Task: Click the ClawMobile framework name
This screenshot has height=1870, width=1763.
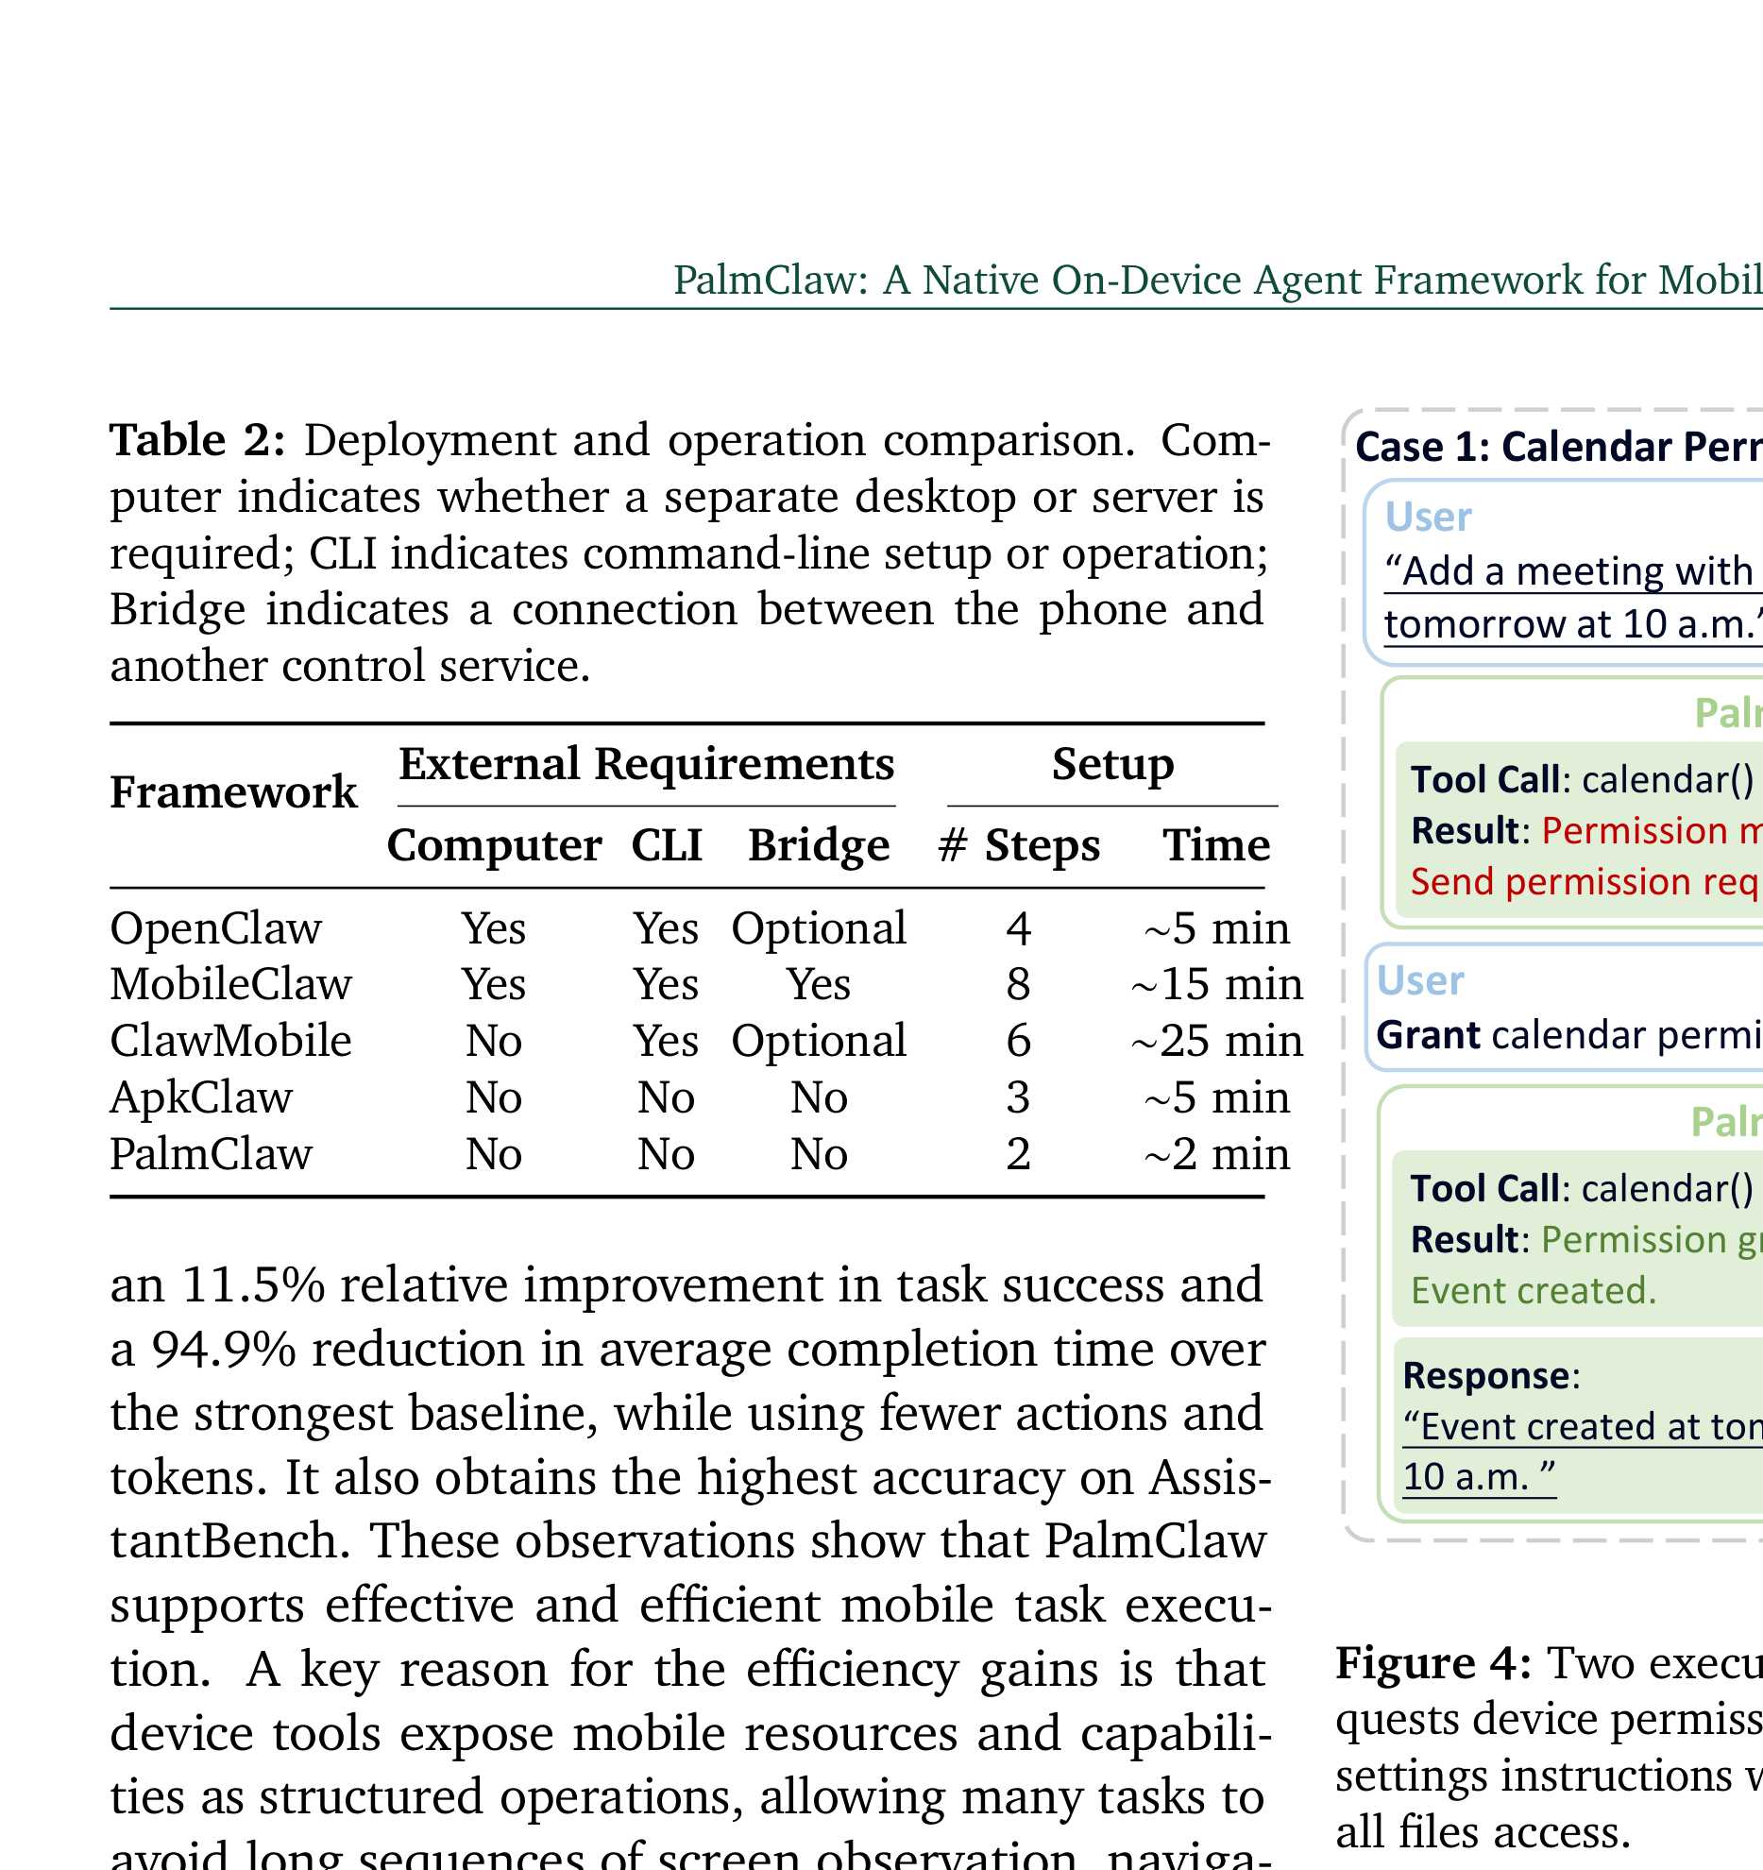Action: point(230,1041)
